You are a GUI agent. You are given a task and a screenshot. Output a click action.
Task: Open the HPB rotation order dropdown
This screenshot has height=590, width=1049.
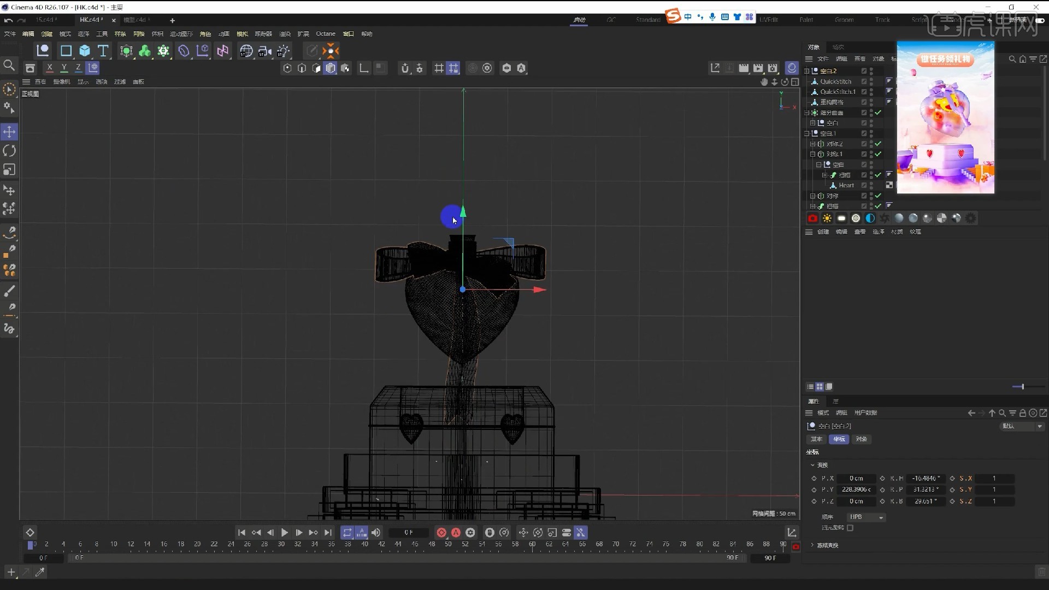pyautogui.click(x=867, y=516)
